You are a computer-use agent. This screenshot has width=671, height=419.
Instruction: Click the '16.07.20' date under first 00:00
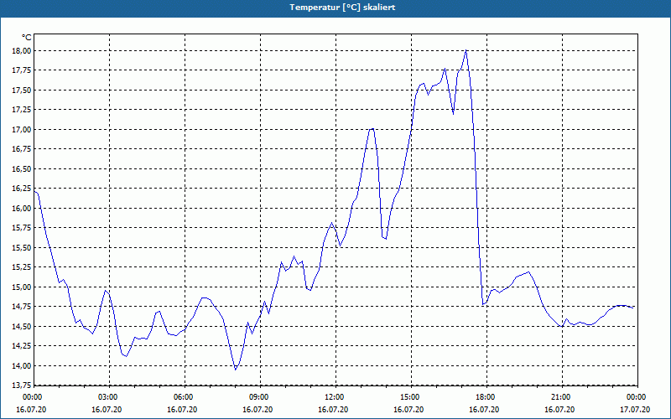[x=31, y=410]
